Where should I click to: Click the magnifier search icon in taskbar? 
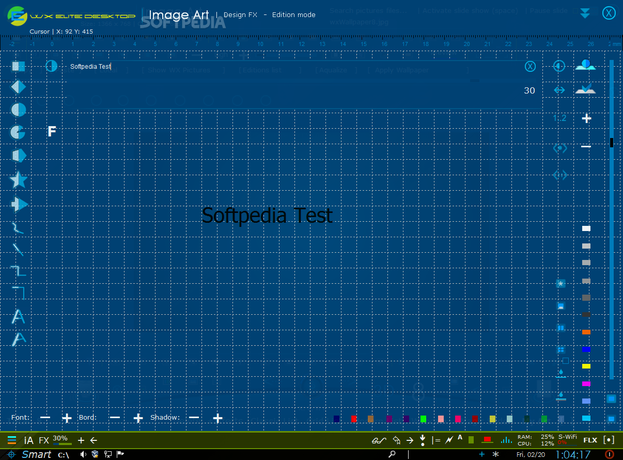coord(392,454)
